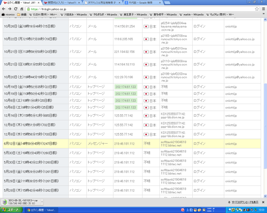The width and height of the screenshot is (267, 213).
Task: Click the IME help question icon
Action: tap(204, 210)
